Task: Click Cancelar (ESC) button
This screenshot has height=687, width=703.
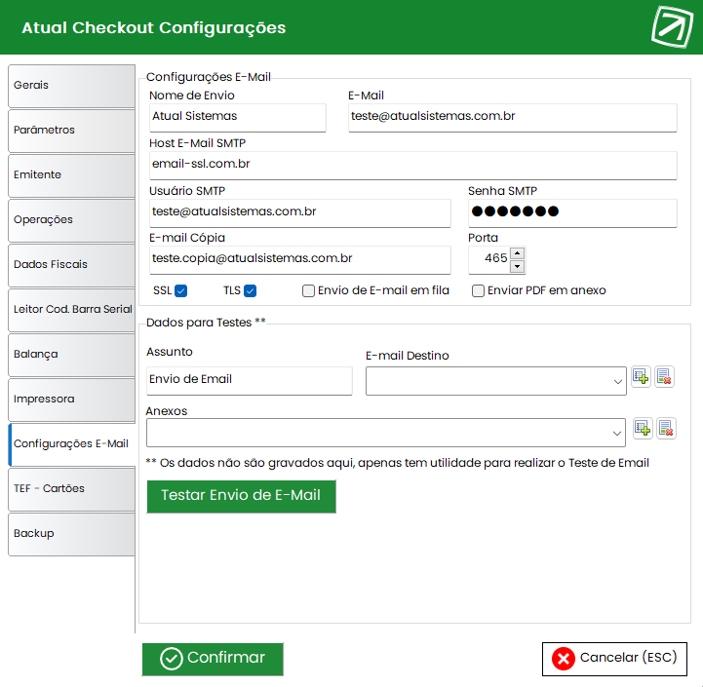Action: [x=614, y=659]
